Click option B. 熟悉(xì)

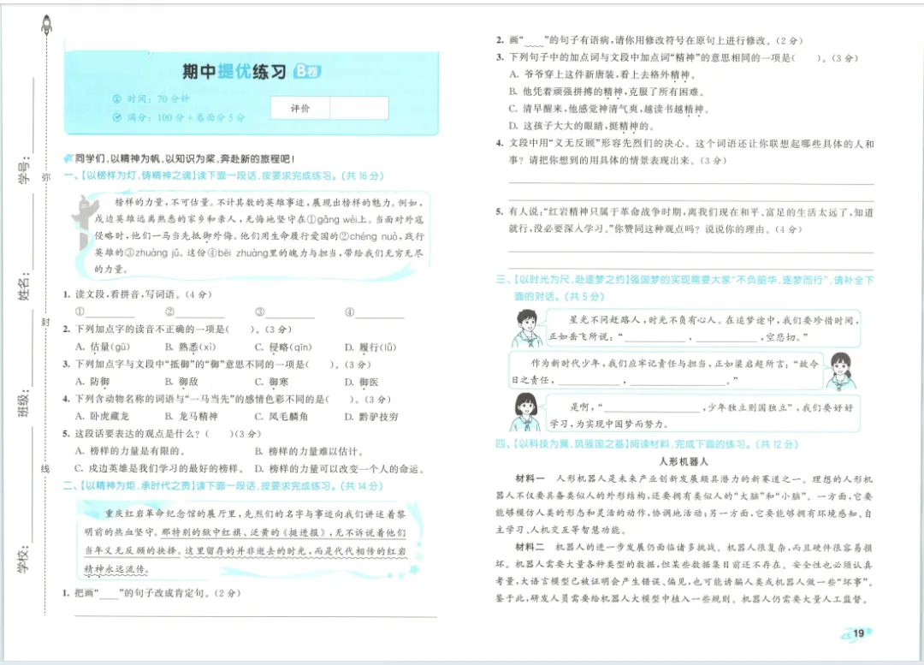(190, 347)
